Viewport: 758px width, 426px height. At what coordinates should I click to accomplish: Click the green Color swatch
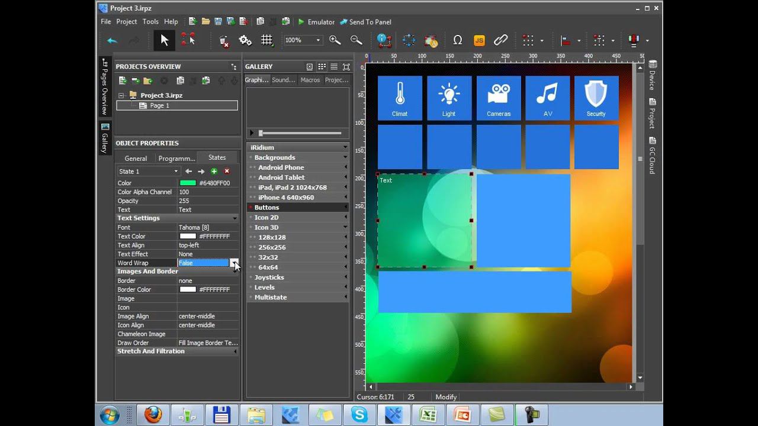(188, 183)
